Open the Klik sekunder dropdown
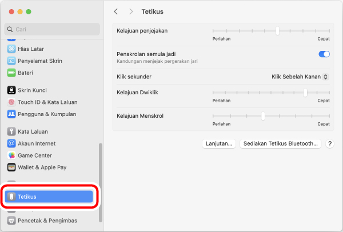 [300, 76]
